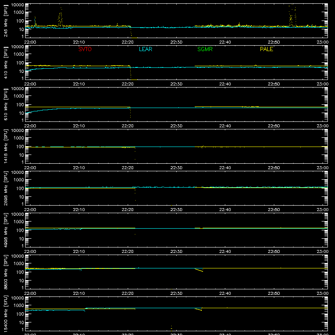The image size is (335, 335).
Task: Click the green SGMR station label
Action: (205, 49)
